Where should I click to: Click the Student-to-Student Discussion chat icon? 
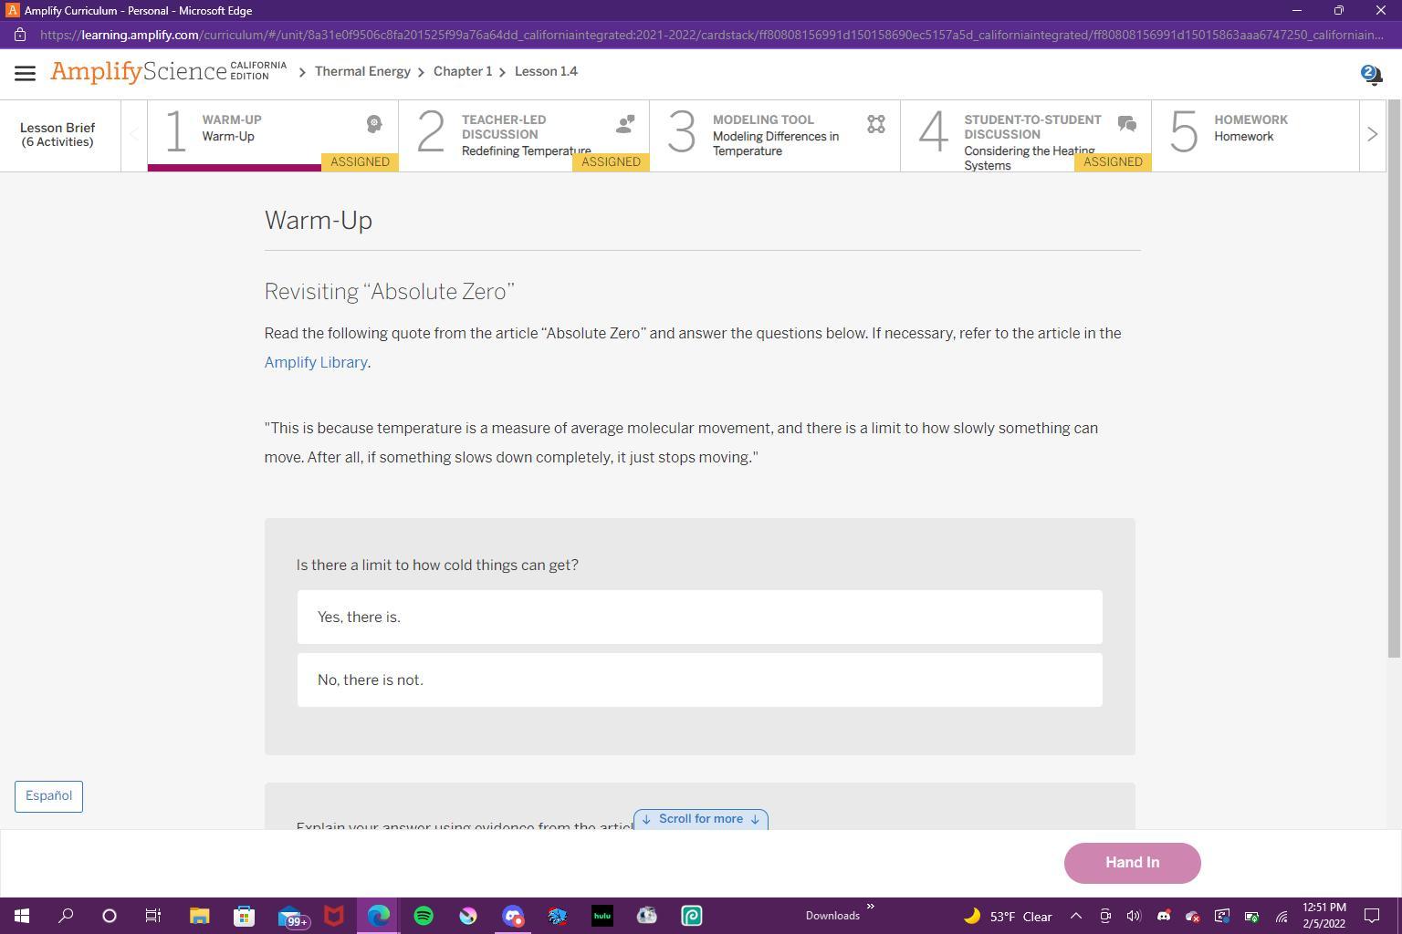1127,124
